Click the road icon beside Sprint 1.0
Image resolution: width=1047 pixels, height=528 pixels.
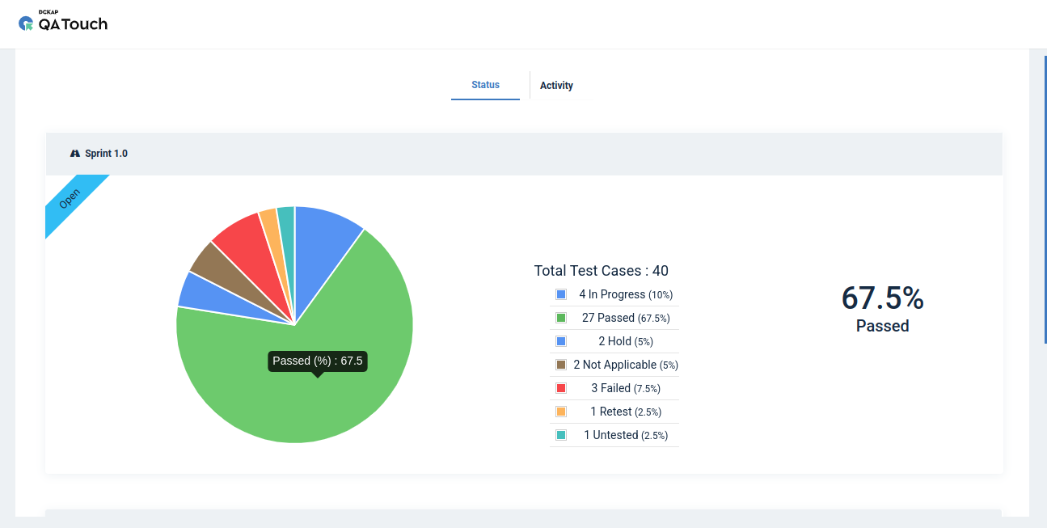coord(75,154)
